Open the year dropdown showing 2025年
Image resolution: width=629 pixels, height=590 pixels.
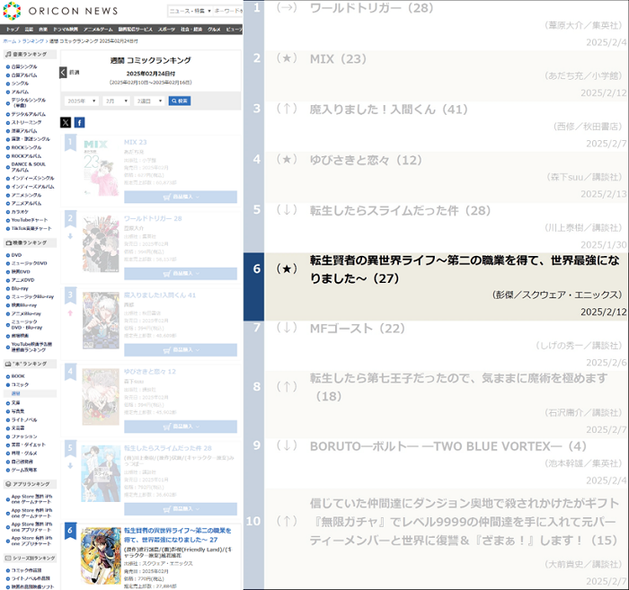click(82, 101)
